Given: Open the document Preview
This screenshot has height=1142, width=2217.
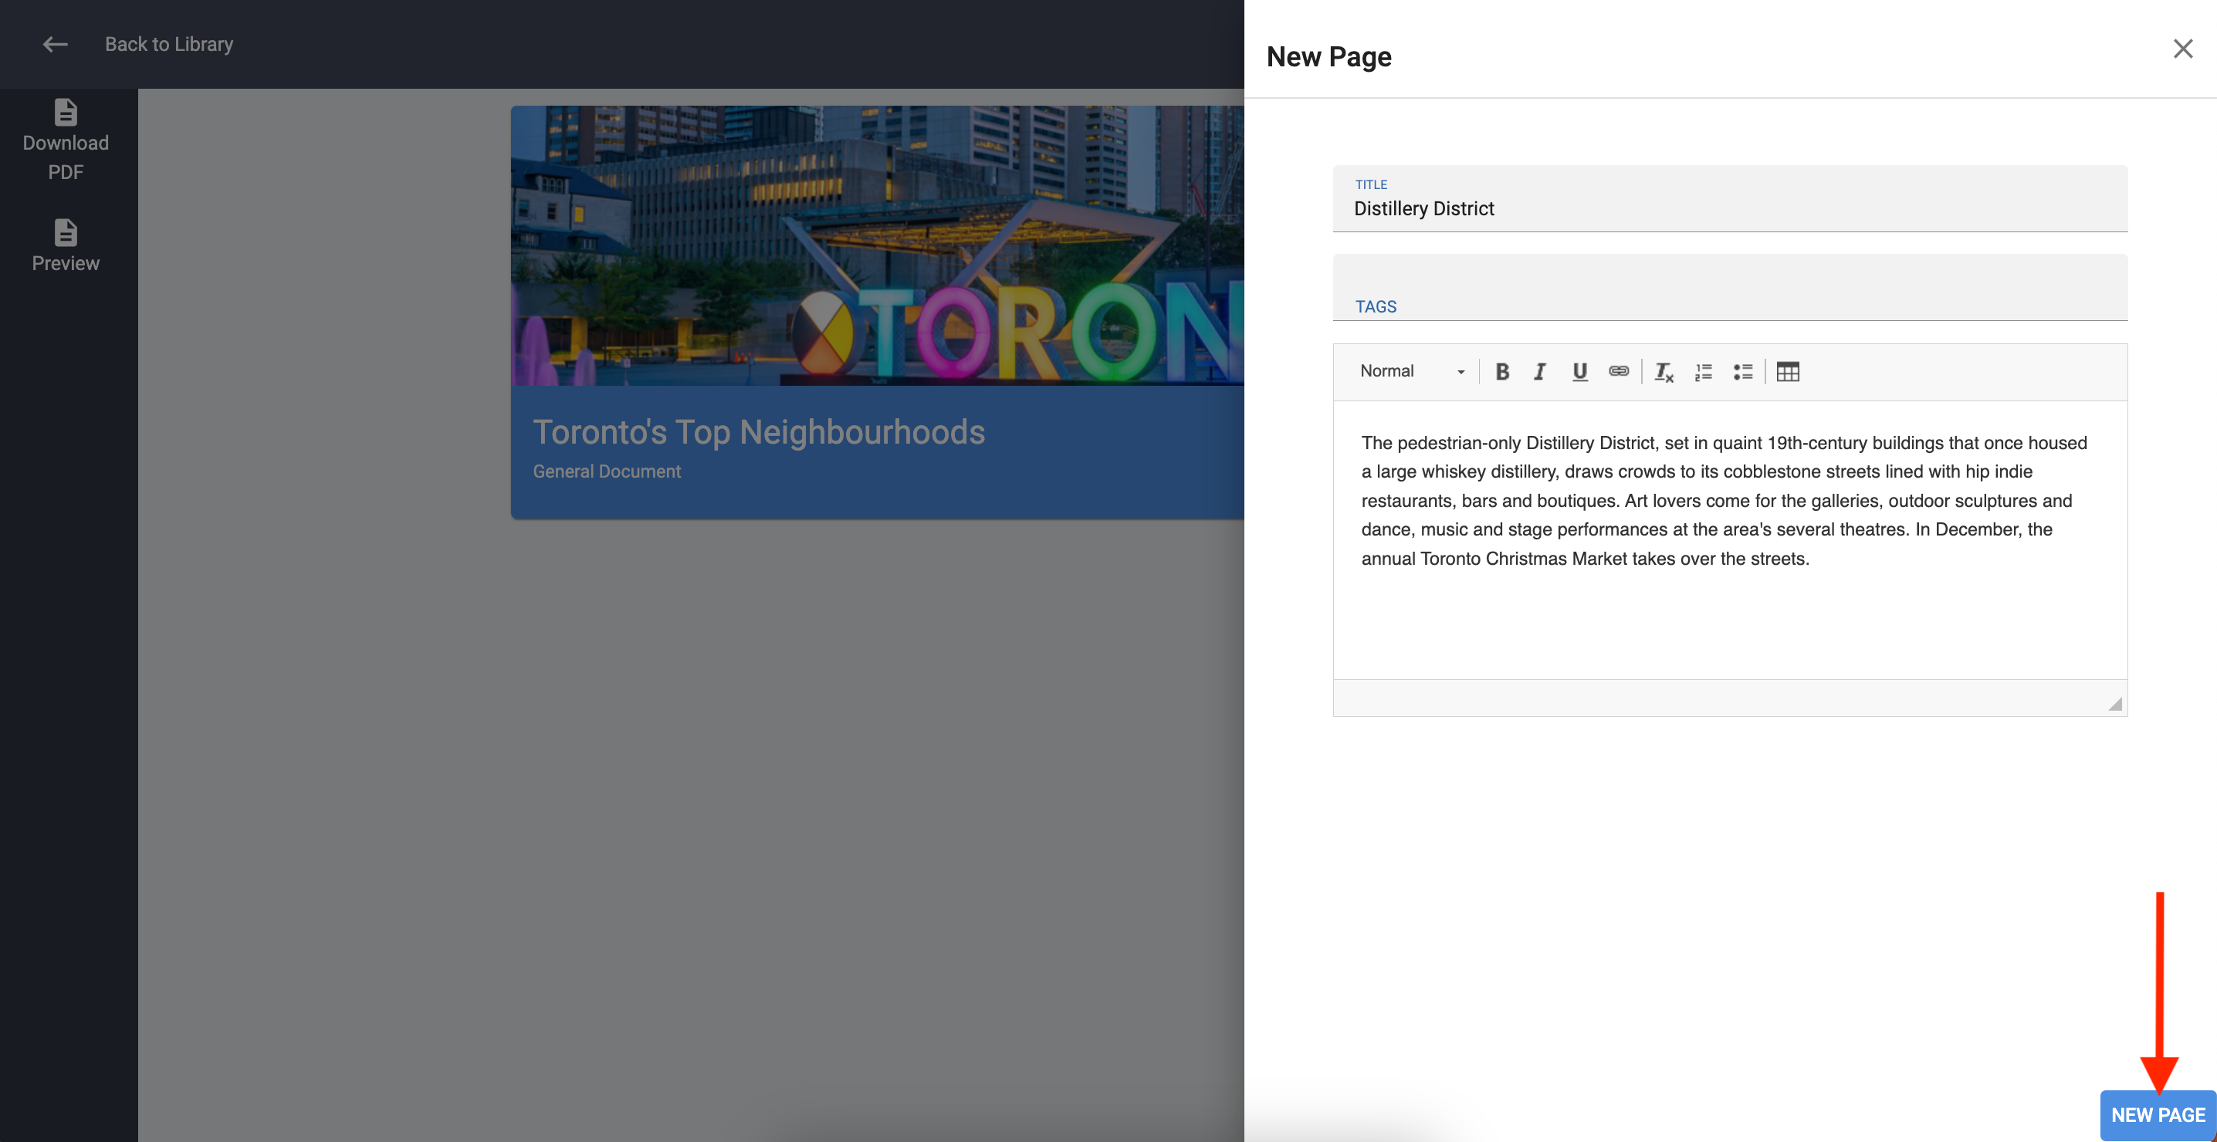Looking at the screenshot, I should (x=66, y=247).
